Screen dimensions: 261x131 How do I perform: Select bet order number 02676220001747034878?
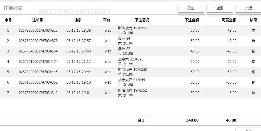[38, 41]
